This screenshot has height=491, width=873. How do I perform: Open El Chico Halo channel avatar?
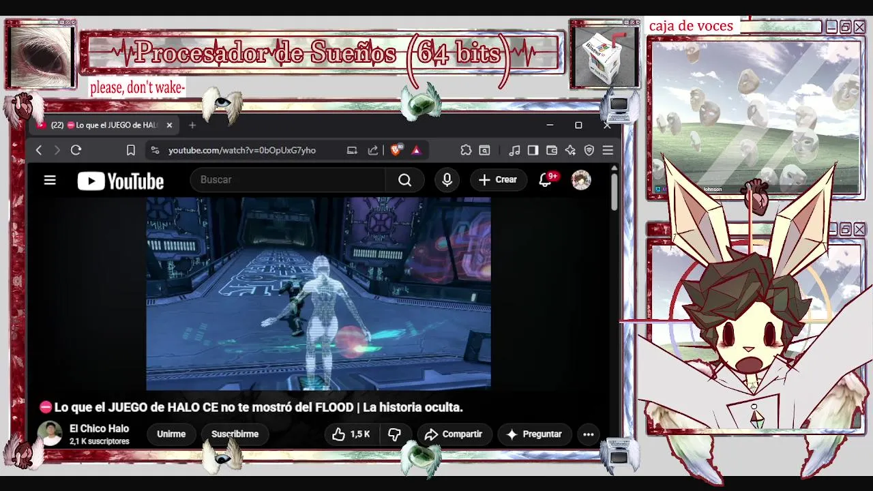(x=50, y=434)
